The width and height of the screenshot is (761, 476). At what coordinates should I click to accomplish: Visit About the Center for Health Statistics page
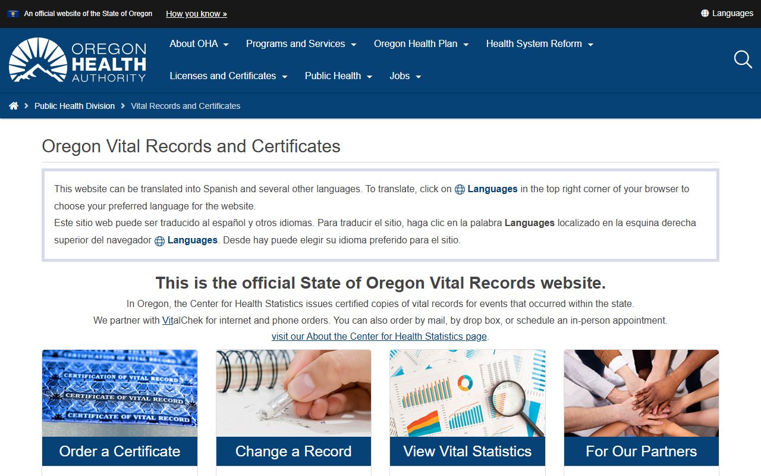(379, 336)
